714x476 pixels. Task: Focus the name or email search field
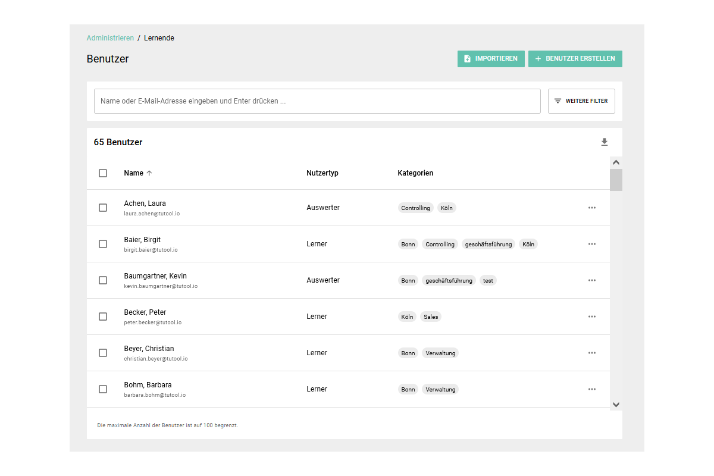[317, 101]
